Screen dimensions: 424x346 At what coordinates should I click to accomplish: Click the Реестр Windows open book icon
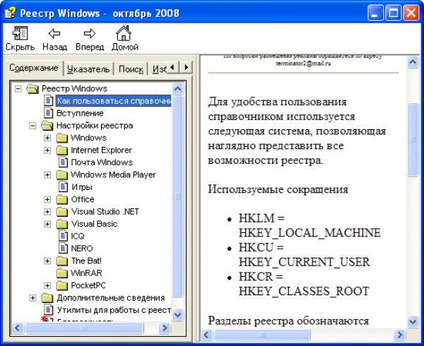(x=33, y=88)
